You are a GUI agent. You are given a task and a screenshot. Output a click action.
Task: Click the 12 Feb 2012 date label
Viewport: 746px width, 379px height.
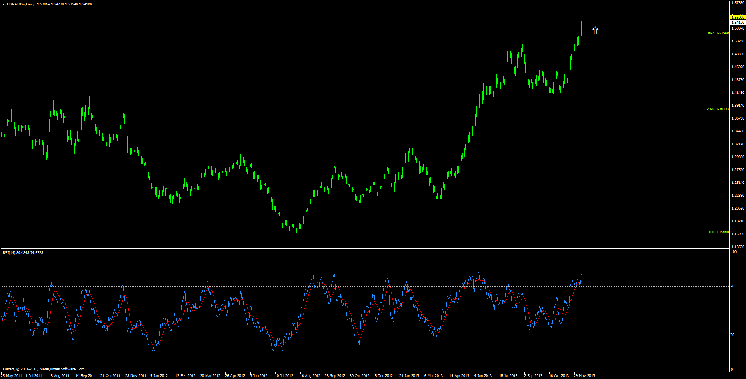[x=185, y=376]
